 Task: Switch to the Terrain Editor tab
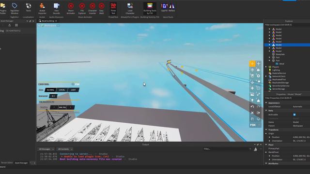point(7,163)
